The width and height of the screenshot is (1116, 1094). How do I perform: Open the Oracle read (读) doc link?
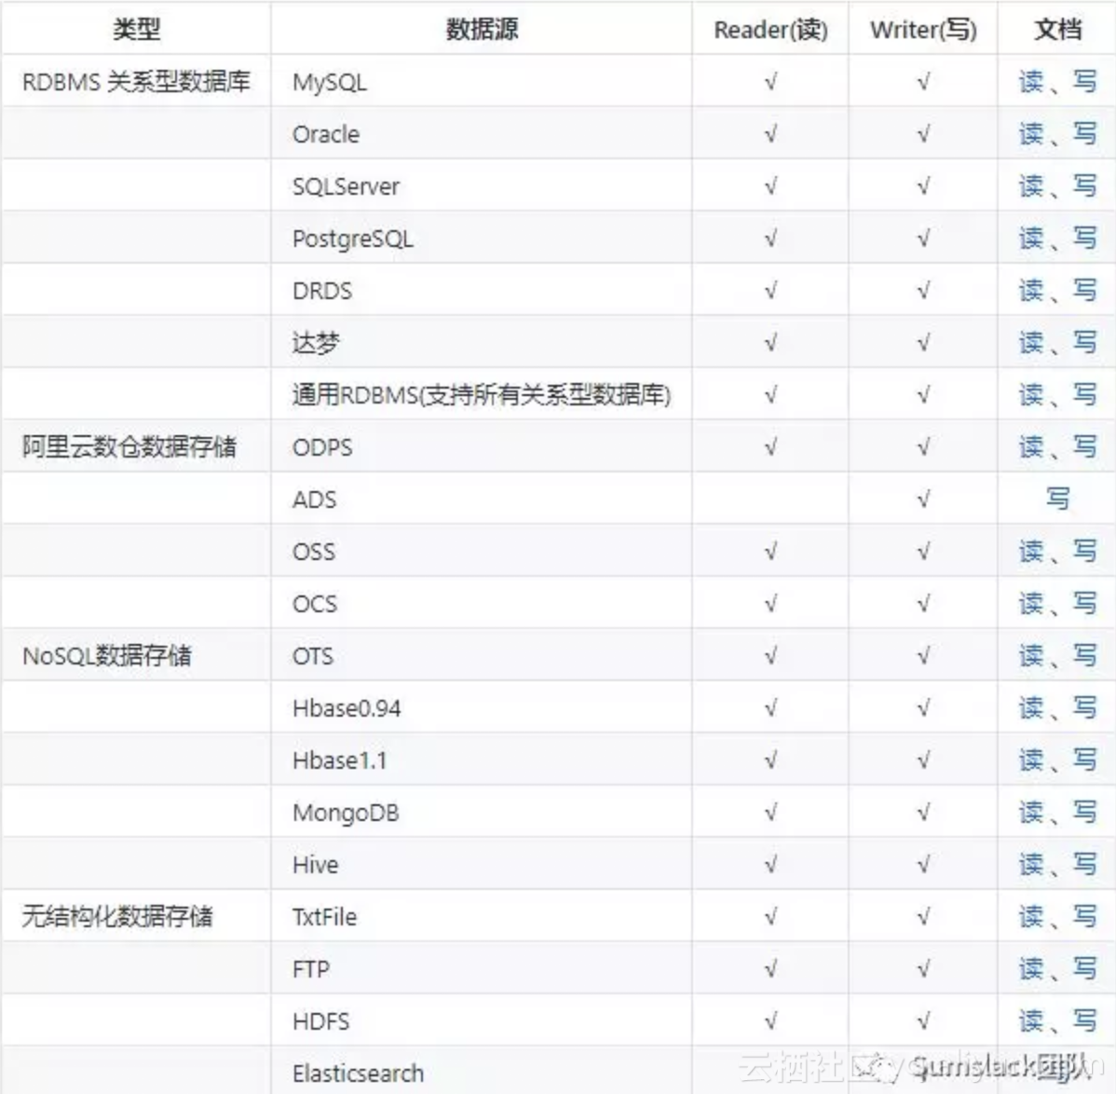tap(1031, 134)
